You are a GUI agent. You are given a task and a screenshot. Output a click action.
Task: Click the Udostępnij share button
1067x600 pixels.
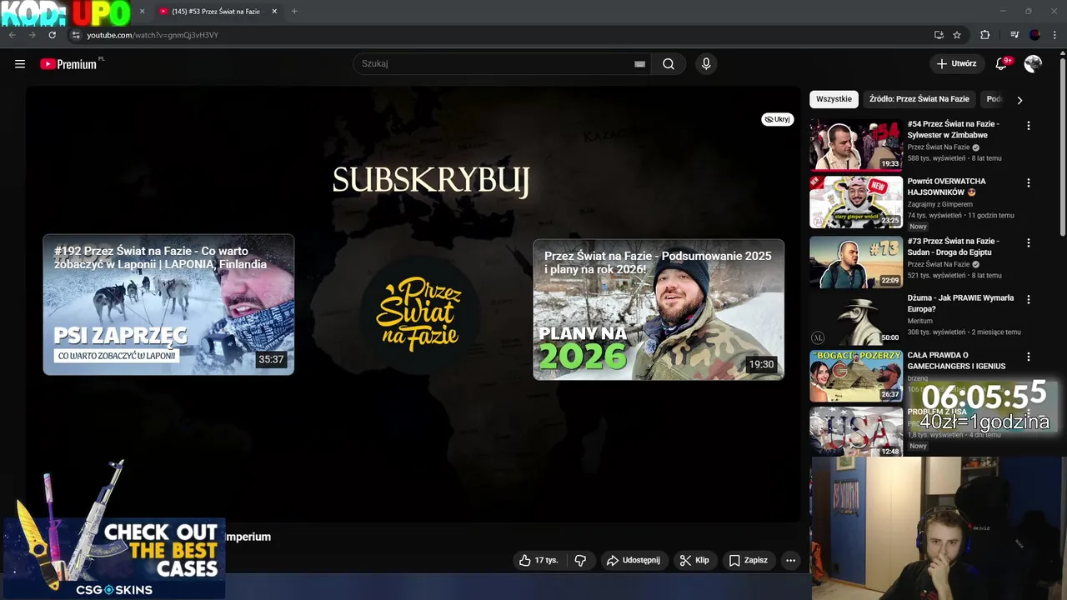point(633,560)
